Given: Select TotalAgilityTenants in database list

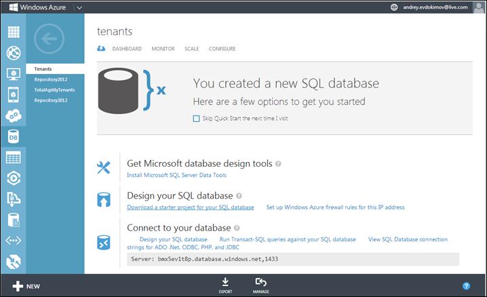Looking at the screenshot, I should (54, 90).
